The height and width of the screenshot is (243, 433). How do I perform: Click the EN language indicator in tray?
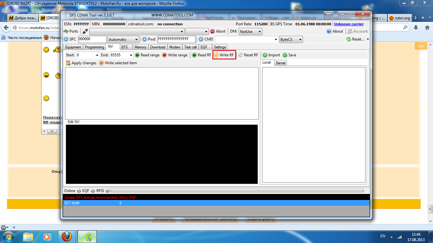click(383, 236)
